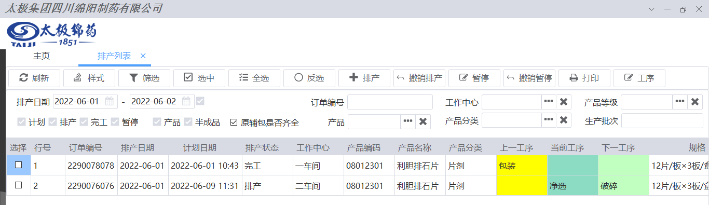This screenshot has height=205, width=709.
Task: Clear the 产品分类 field with its X
Action: pyautogui.click(x=564, y=120)
